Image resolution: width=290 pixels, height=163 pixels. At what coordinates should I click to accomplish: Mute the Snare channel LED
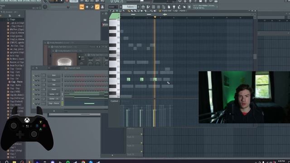[34, 90]
